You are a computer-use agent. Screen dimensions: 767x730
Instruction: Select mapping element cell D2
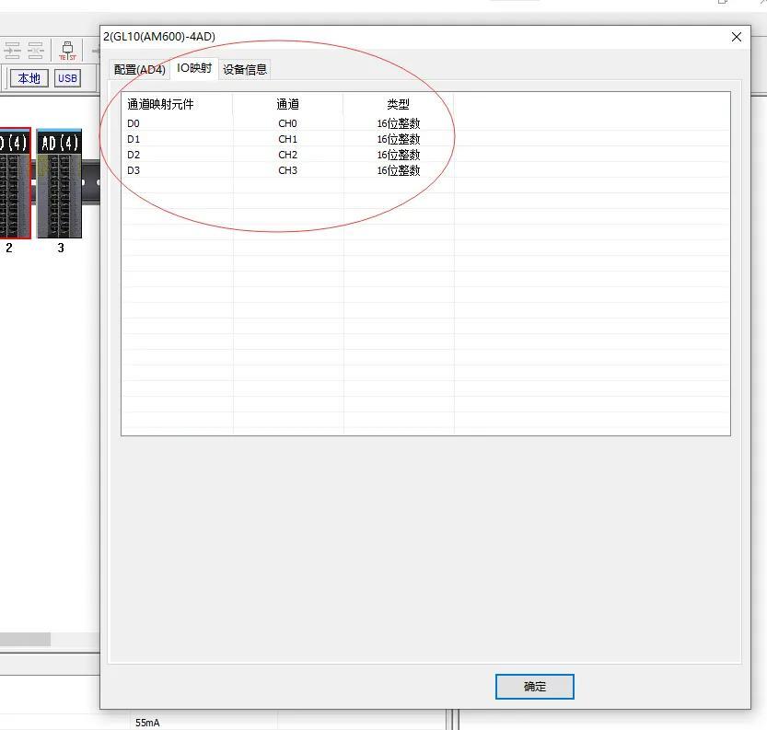pos(134,155)
